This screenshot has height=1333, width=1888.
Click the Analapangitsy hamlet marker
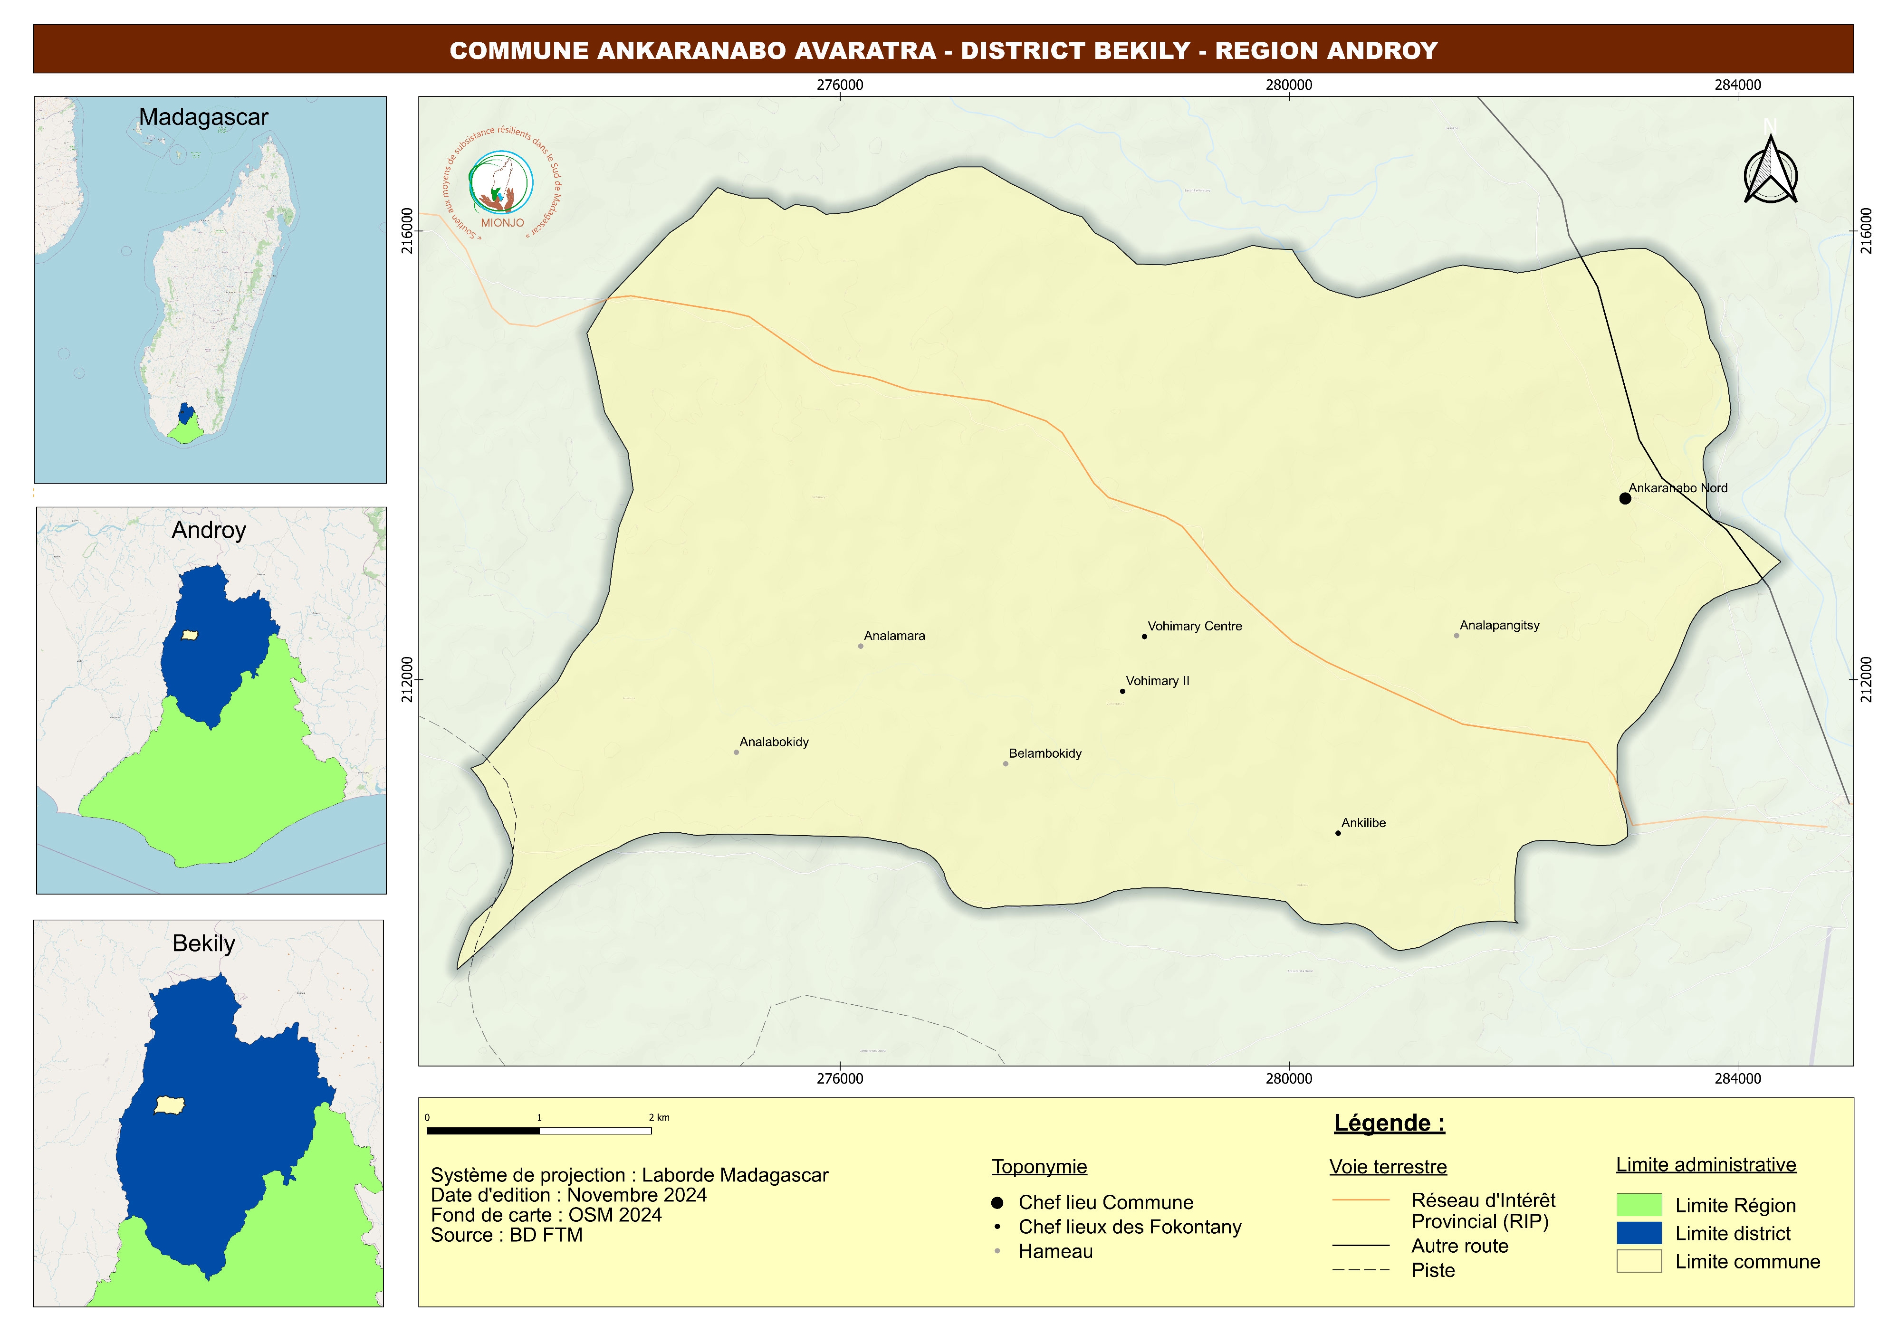pos(1457,635)
